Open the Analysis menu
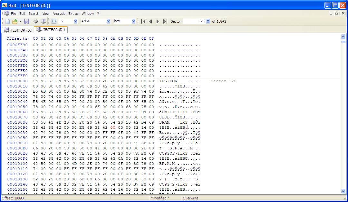Image resolution: width=348 pixels, height=202 pixels. tap(59, 14)
